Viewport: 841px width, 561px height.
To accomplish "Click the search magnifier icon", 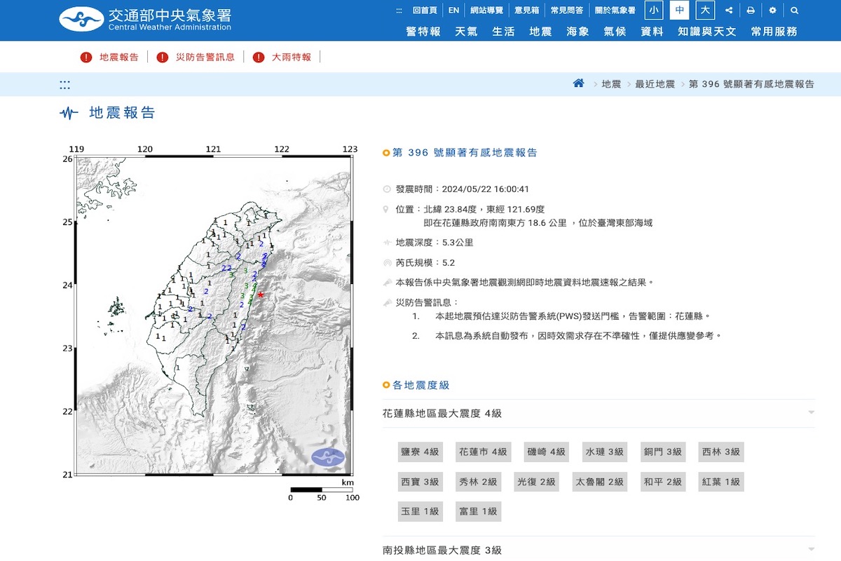I will tap(794, 11).
